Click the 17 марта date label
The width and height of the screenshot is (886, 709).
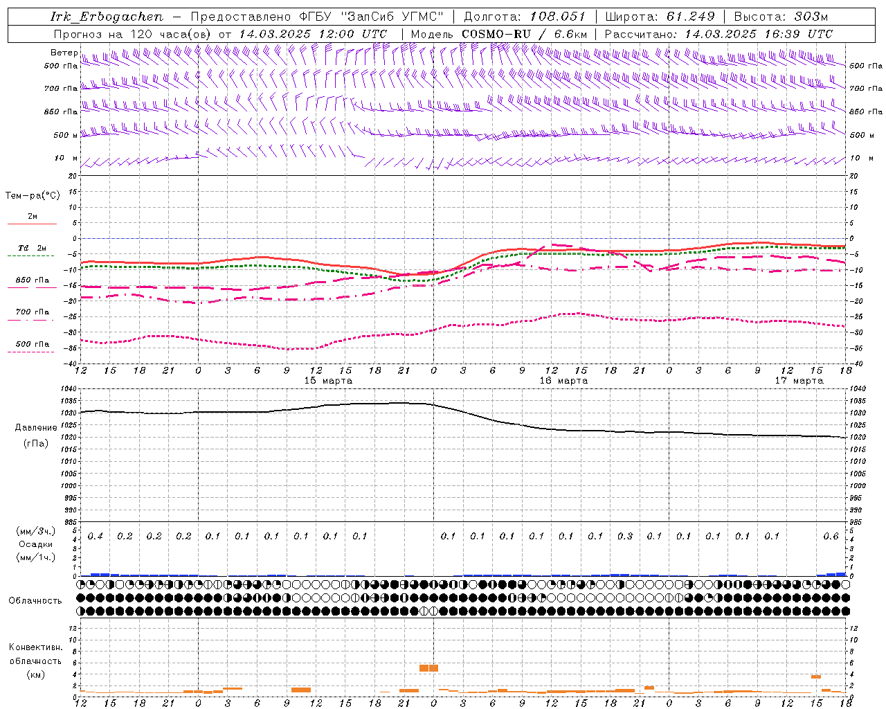pos(799,381)
